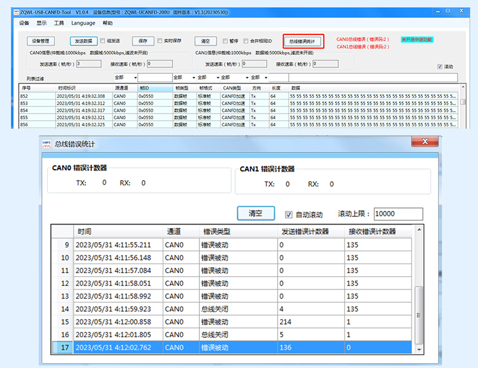Open the 设备 menu

(x=24, y=23)
